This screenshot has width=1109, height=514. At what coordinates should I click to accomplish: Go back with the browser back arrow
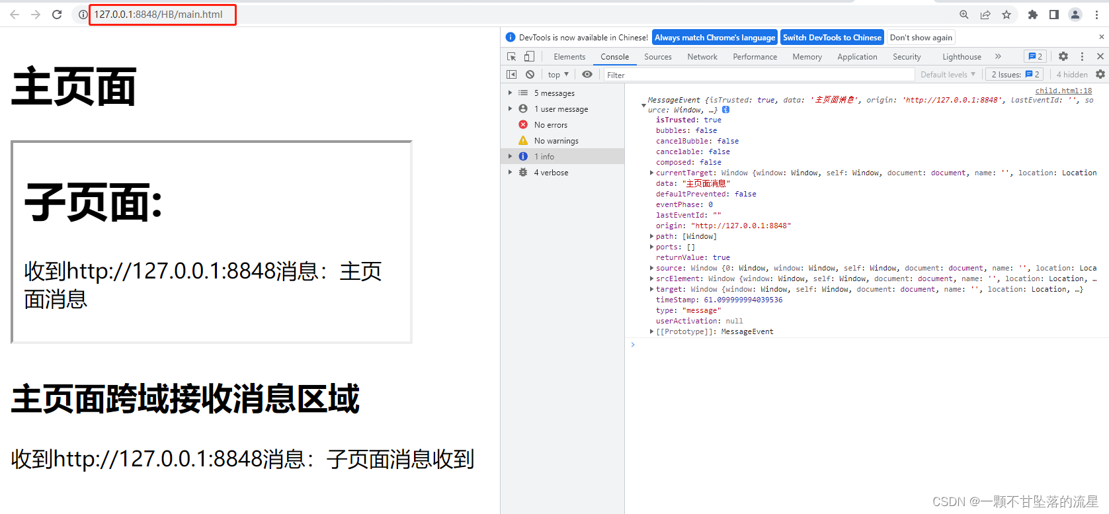[15, 15]
